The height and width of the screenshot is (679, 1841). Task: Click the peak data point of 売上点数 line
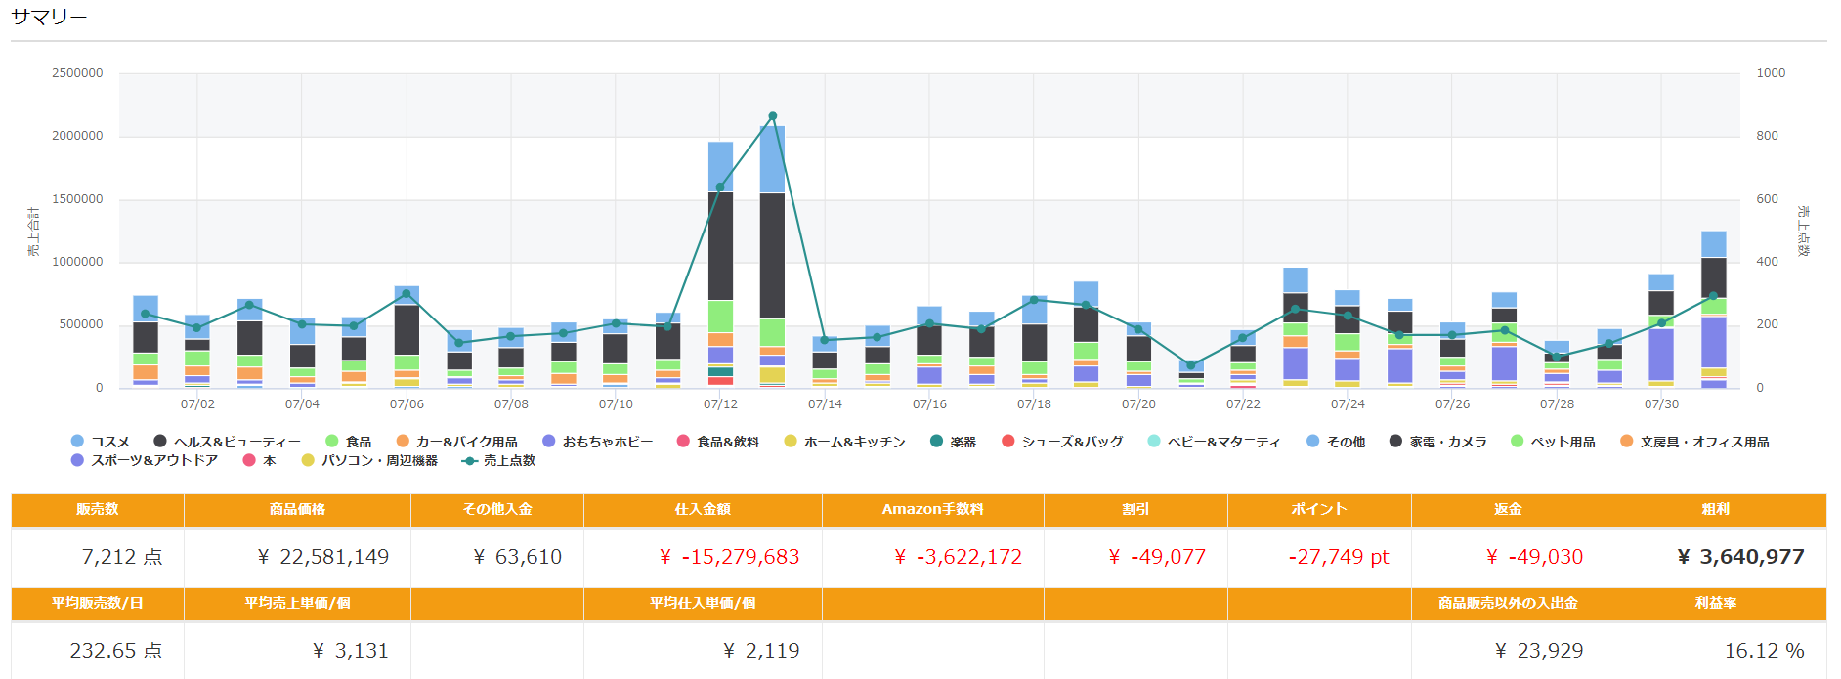tap(773, 116)
